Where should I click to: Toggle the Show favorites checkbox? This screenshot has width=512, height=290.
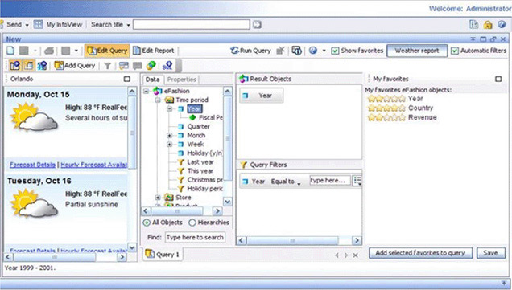pyautogui.click(x=335, y=51)
